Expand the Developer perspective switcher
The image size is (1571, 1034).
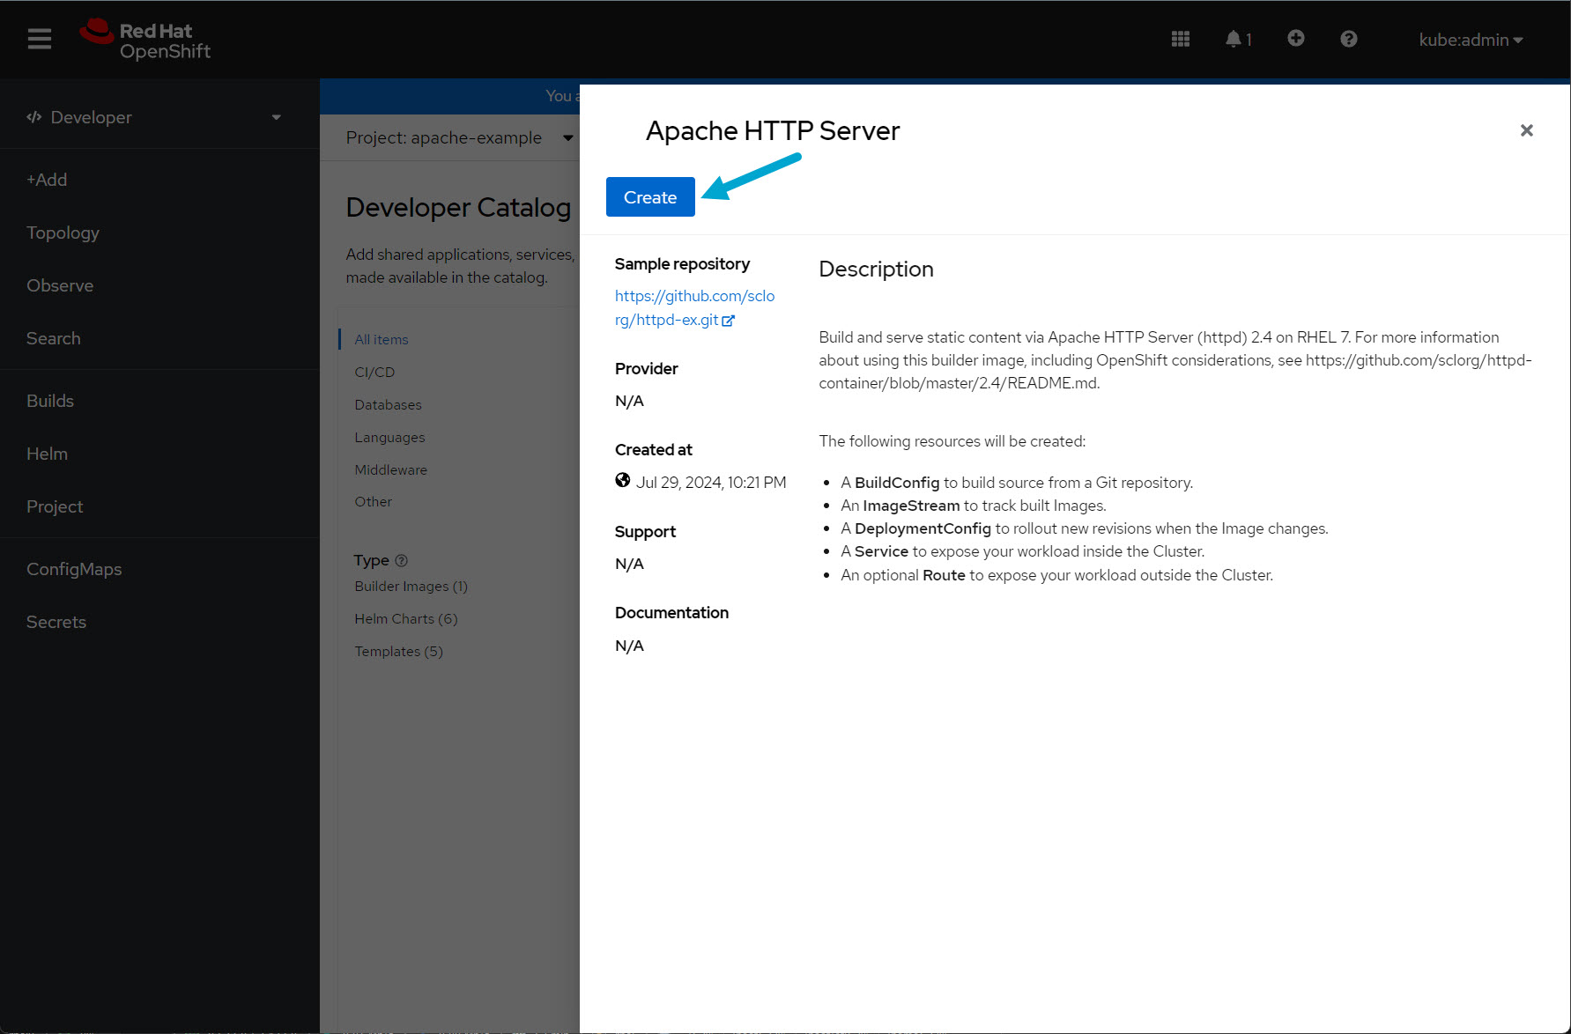pyautogui.click(x=154, y=117)
